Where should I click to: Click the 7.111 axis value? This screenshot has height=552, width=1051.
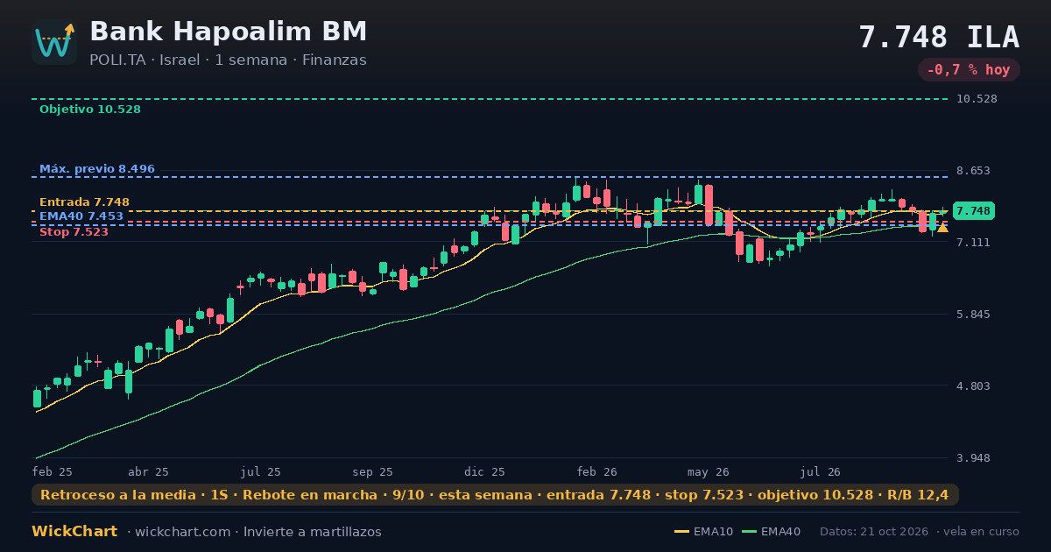974,242
